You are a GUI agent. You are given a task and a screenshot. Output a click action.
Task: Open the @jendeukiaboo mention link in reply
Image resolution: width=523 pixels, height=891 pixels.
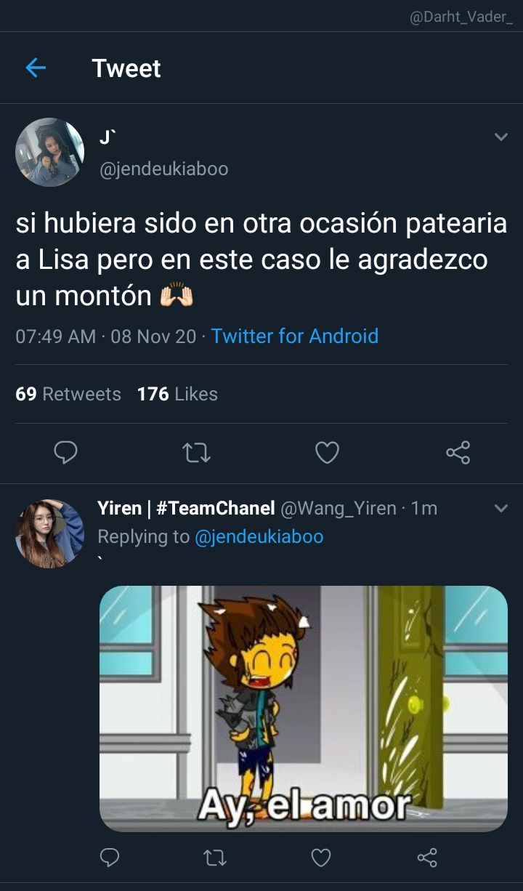[259, 536]
